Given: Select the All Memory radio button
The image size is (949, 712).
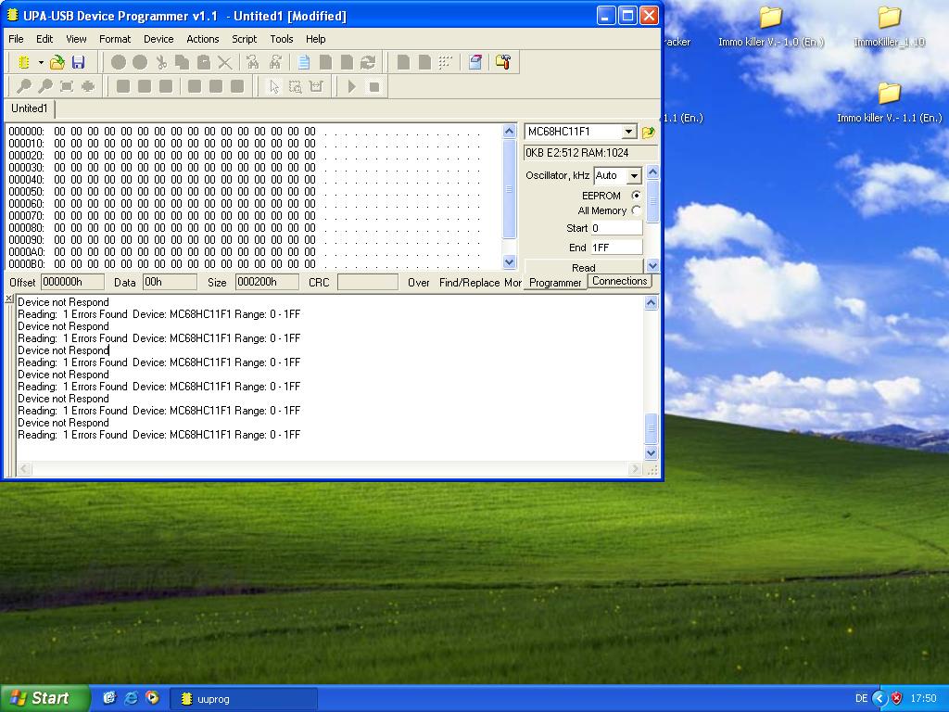Looking at the screenshot, I should tap(636, 210).
